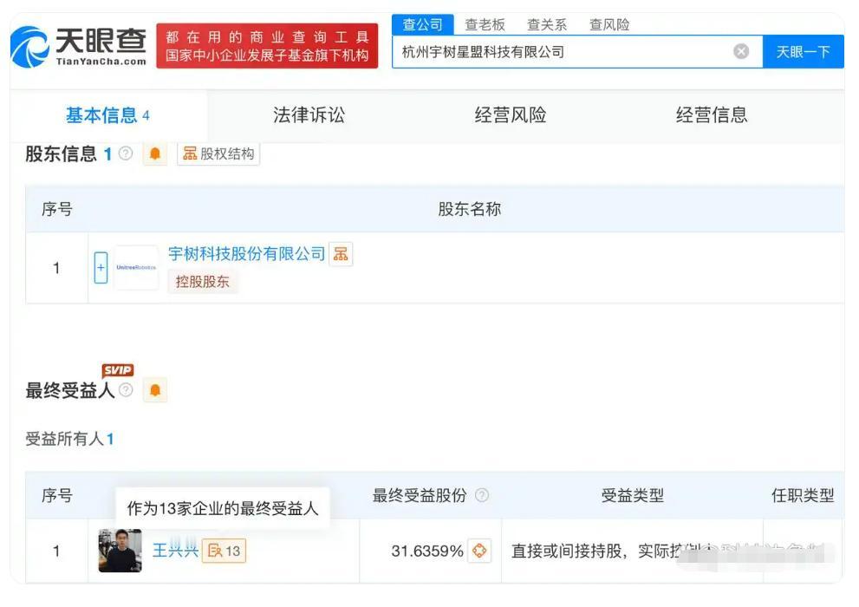Click help icon beside 股东信息
The width and height of the screenshot is (859, 607).
pos(126,153)
